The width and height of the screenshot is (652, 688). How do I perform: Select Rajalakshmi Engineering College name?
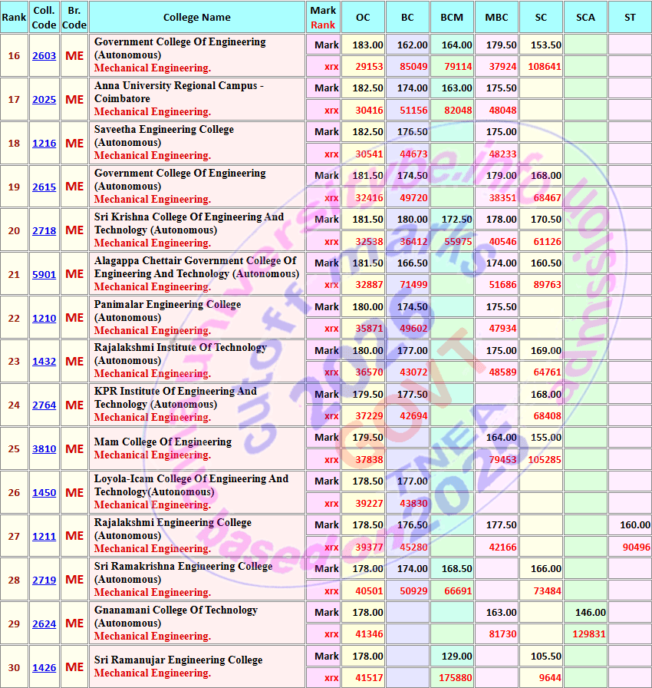coord(173,529)
